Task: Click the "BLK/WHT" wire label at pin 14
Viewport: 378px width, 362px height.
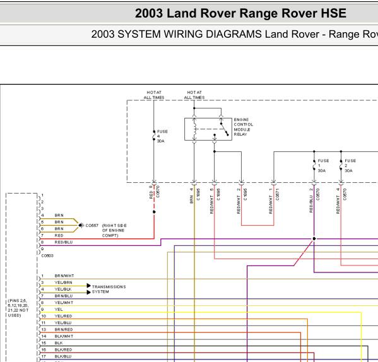Action: [x=64, y=336]
